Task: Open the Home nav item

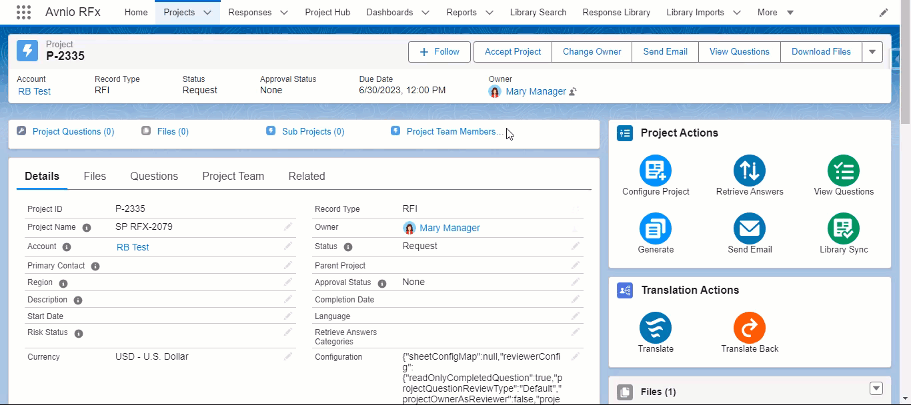Action: tap(136, 13)
